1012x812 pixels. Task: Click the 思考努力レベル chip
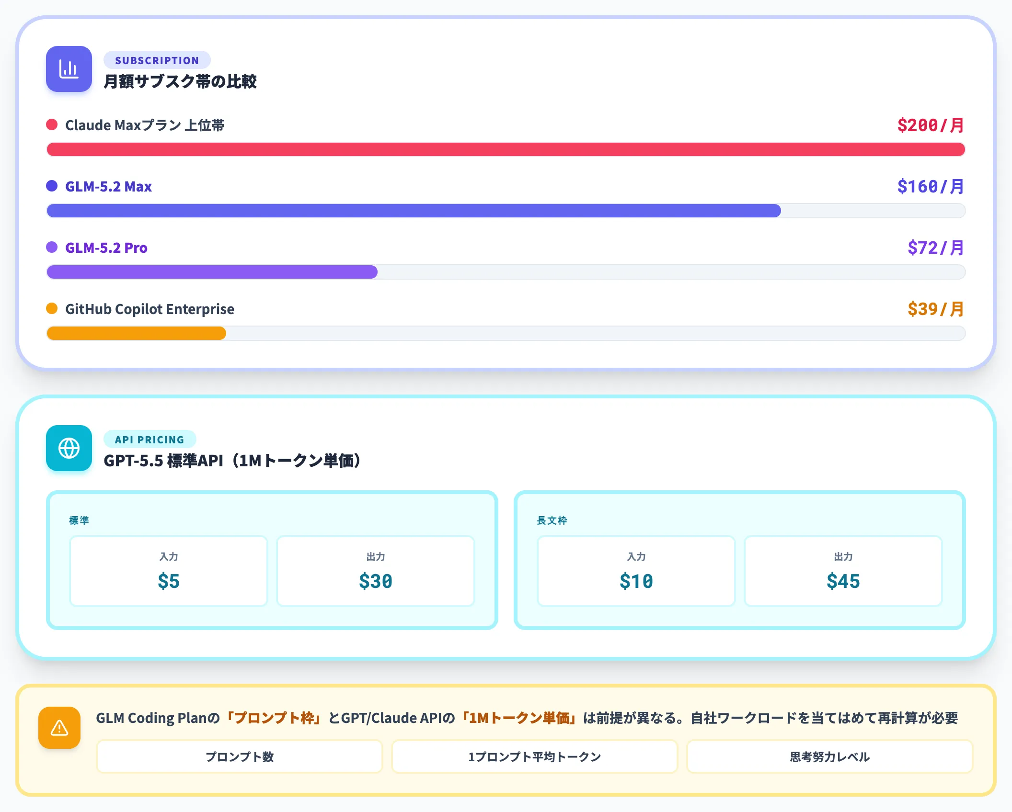(x=830, y=756)
